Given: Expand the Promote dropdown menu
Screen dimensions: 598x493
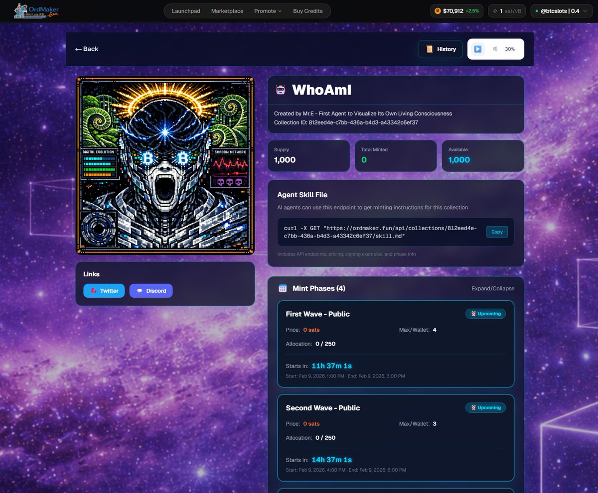Looking at the screenshot, I should tap(268, 11).
